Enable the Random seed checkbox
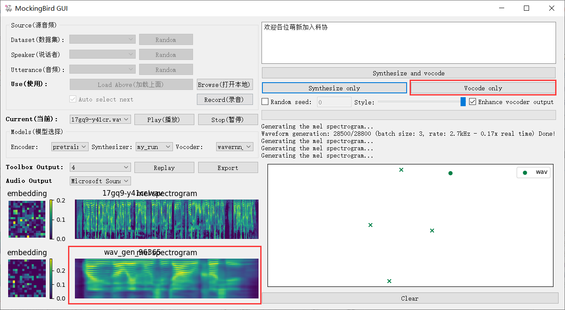Viewport: 565px width, 310px height. (x=264, y=101)
